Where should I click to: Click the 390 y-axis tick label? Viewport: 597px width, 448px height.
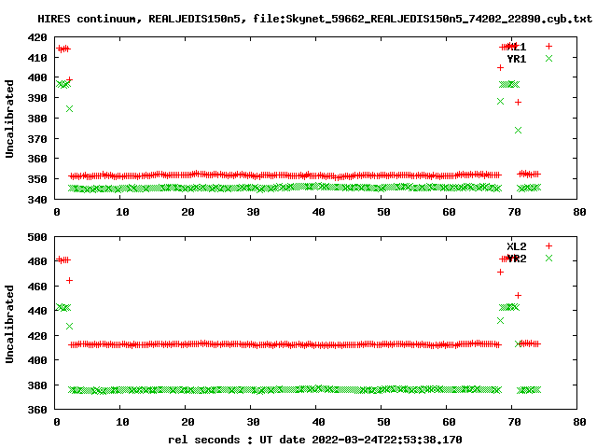coord(37,98)
